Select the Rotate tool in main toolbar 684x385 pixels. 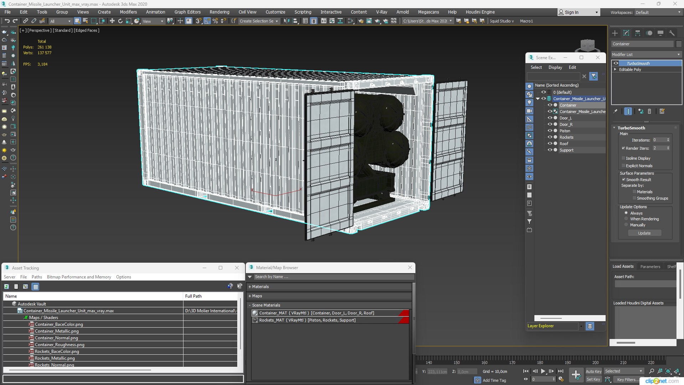pyautogui.click(x=120, y=21)
